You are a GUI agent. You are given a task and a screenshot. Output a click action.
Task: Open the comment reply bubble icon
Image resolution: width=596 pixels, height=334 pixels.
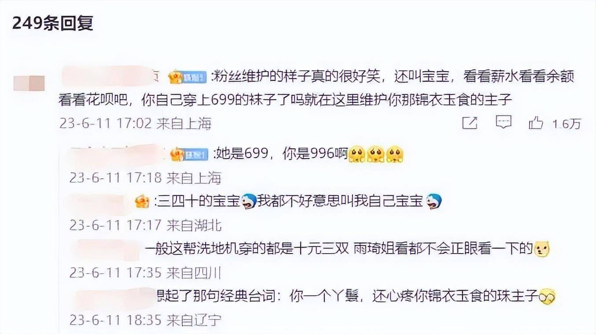coord(504,123)
